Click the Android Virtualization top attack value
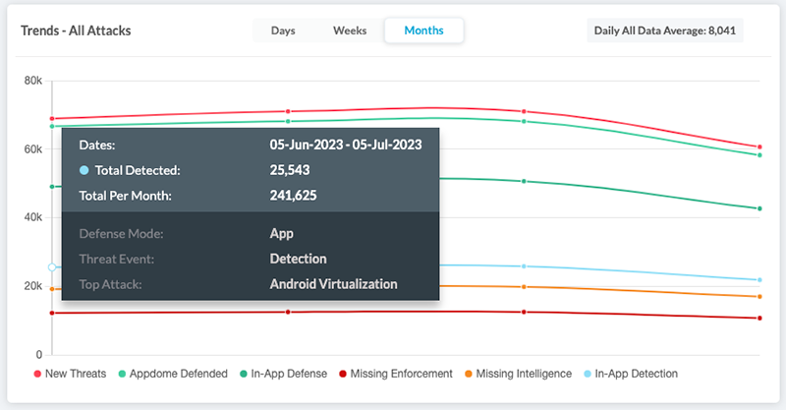 coord(333,284)
